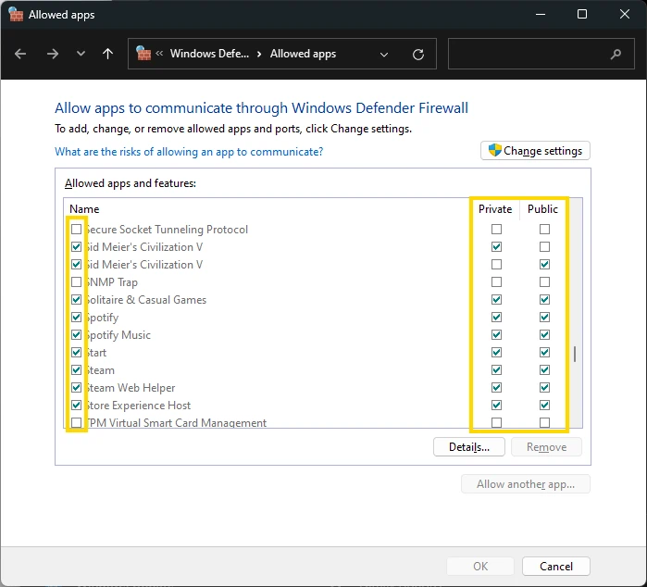This screenshot has width=647, height=587.
Task: Click the Name column header
Action: click(84, 209)
